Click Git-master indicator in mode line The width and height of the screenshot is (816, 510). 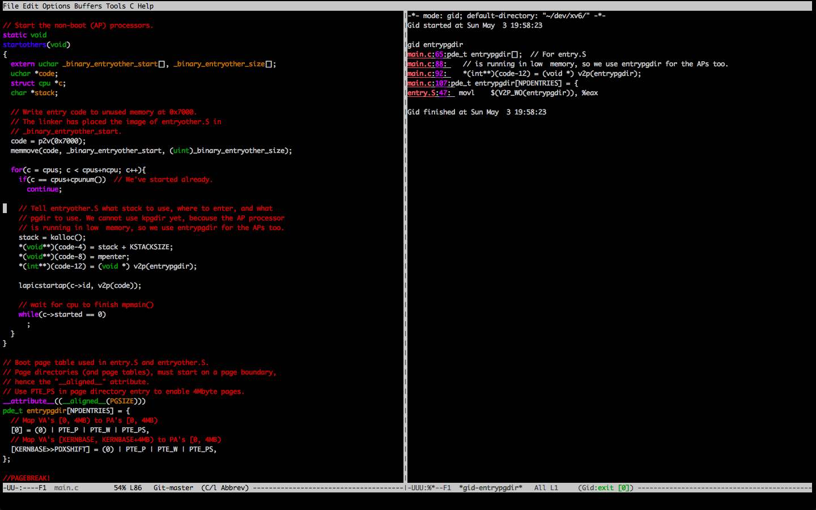(x=173, y=487)
